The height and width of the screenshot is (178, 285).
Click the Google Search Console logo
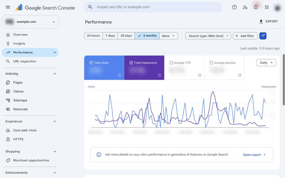[45, 7]
